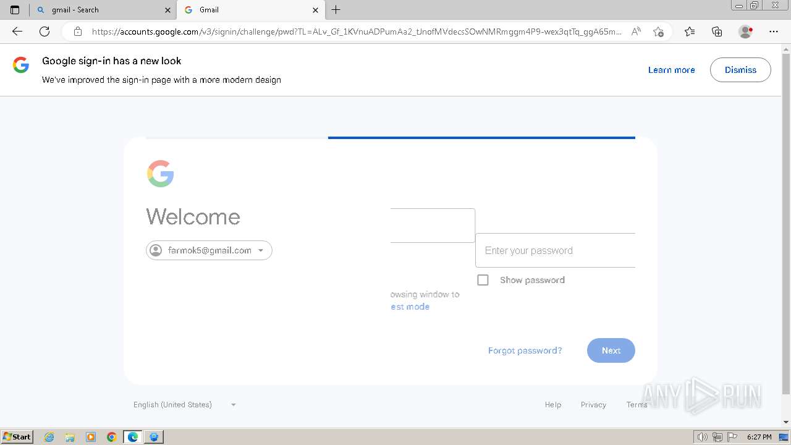Open Learn more about new sign-in look
The height and width of the screenshot is (445, 791).
[x=671, y=70]
